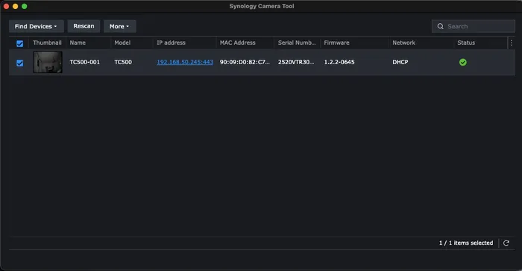Screen dimensions: 522x271
Task: Maximize the window with green button
Action: pyautogui.click(x=25, y=6)
